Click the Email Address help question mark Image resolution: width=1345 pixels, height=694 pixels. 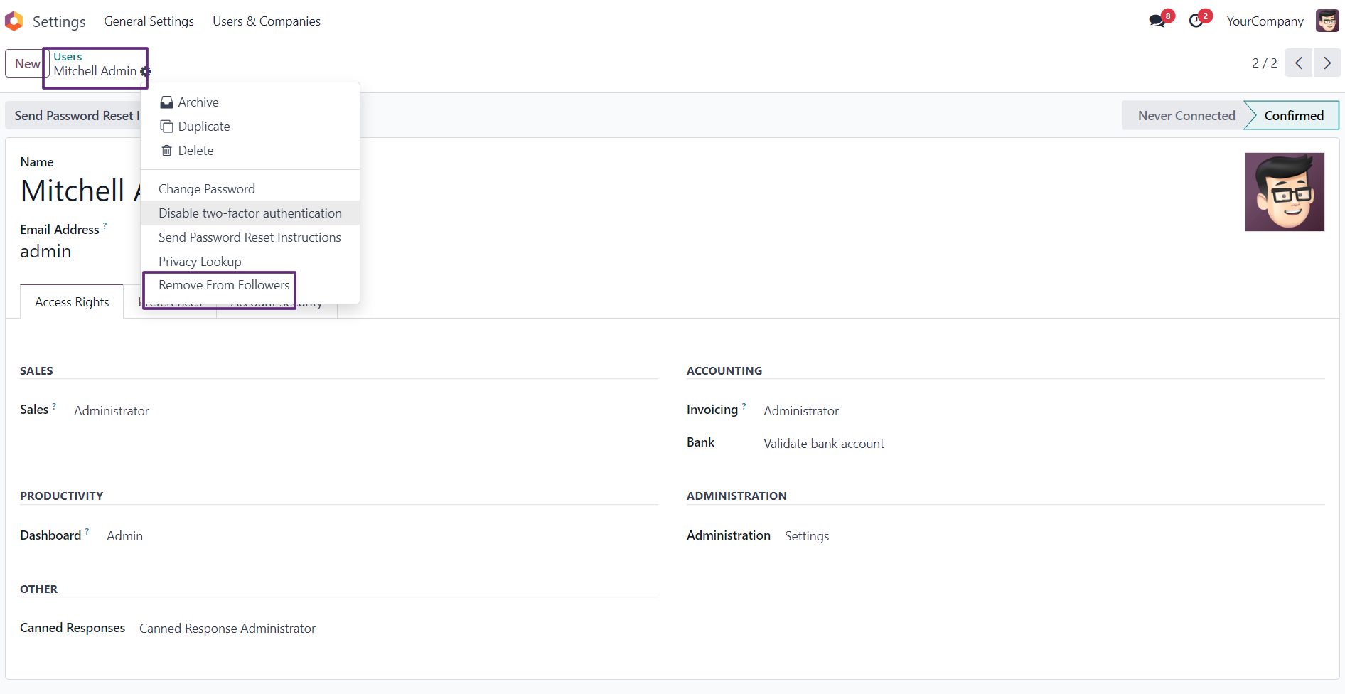(105, 225)
